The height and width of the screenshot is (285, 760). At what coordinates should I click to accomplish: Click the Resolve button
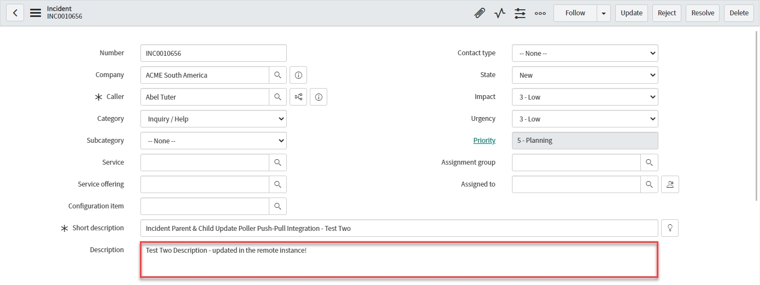703,13
